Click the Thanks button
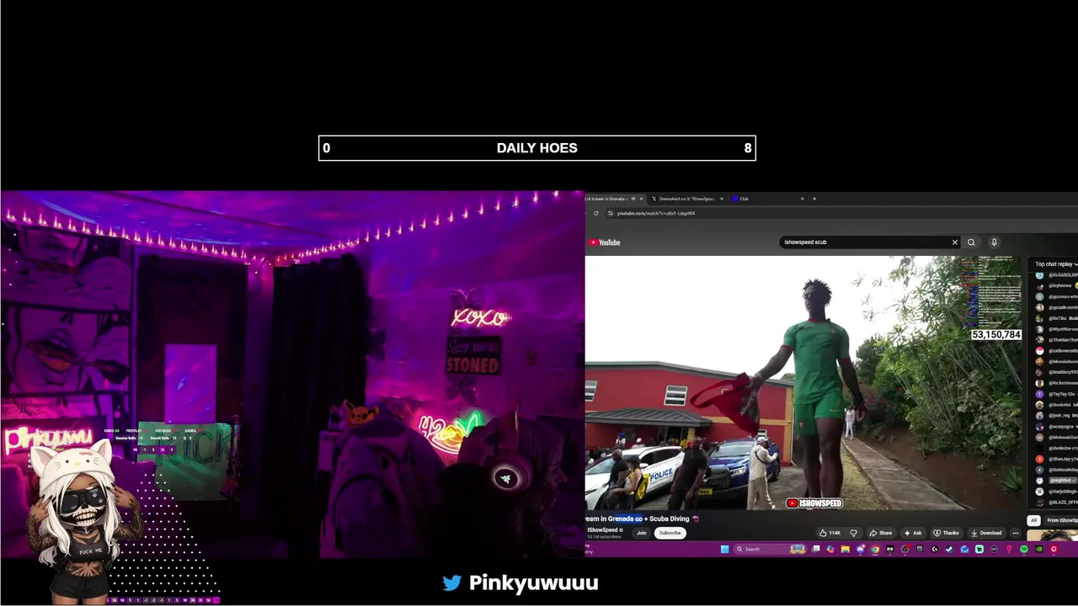The height and width of the screenshot is (606, 1078). coord(946,533)
